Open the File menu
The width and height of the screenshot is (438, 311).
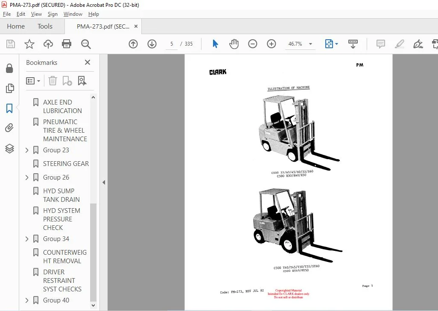(x=7, y=14)
